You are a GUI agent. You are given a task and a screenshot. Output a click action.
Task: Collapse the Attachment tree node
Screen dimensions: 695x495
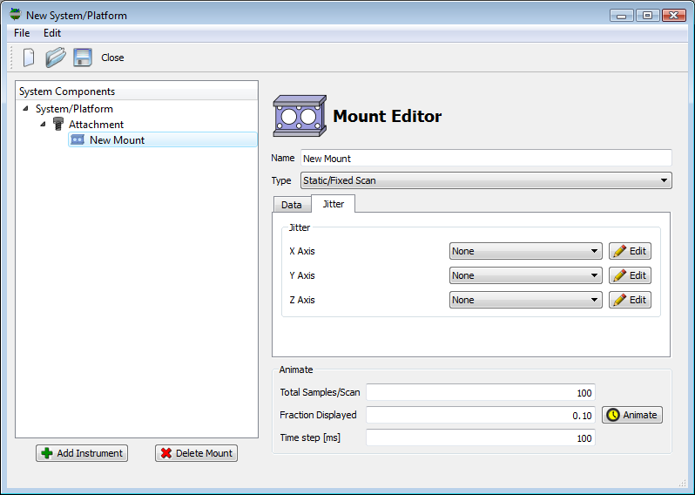coord(43,125)
